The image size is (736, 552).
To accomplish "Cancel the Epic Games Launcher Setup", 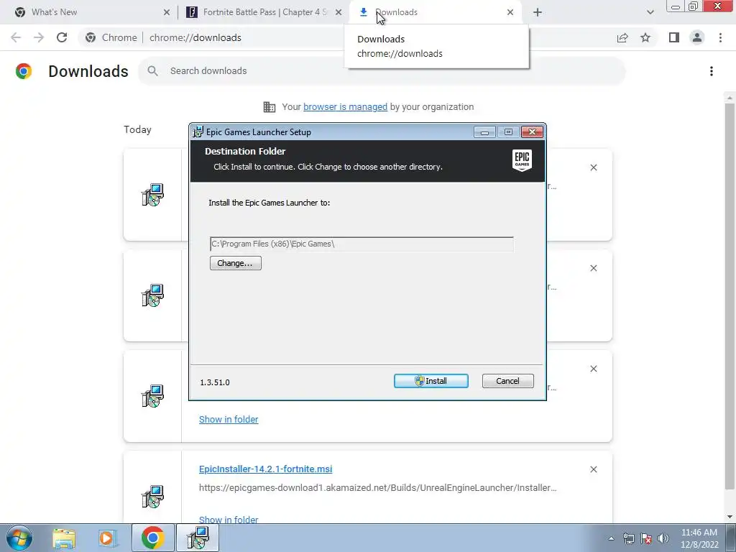I will pos(507,381).
